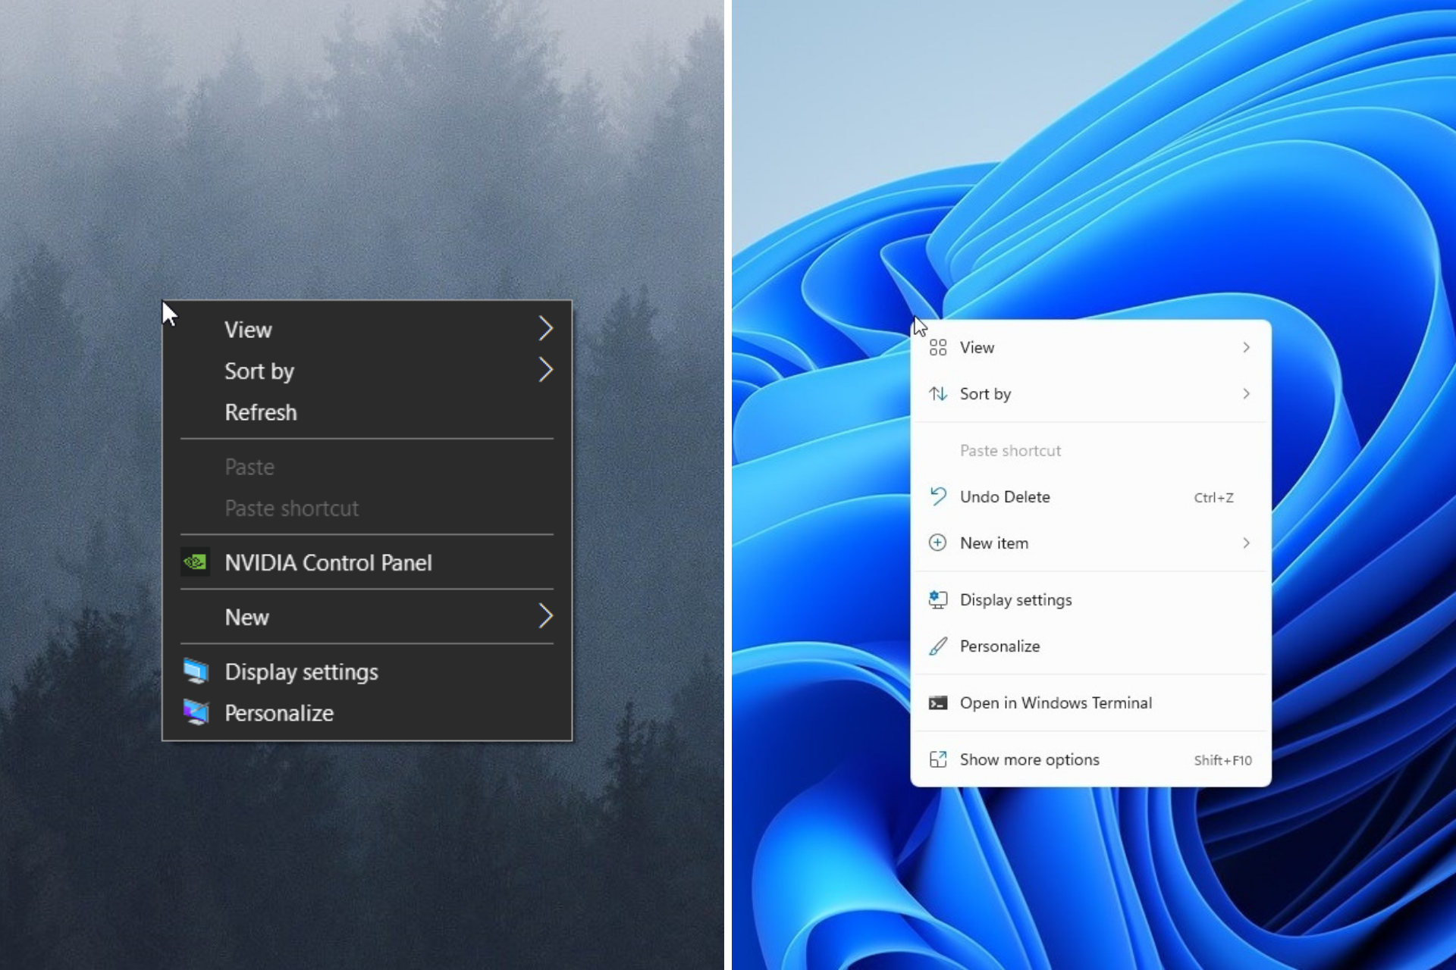Select View label in the light menu
The image size is (1456, 970).
[x=977, y=347]
